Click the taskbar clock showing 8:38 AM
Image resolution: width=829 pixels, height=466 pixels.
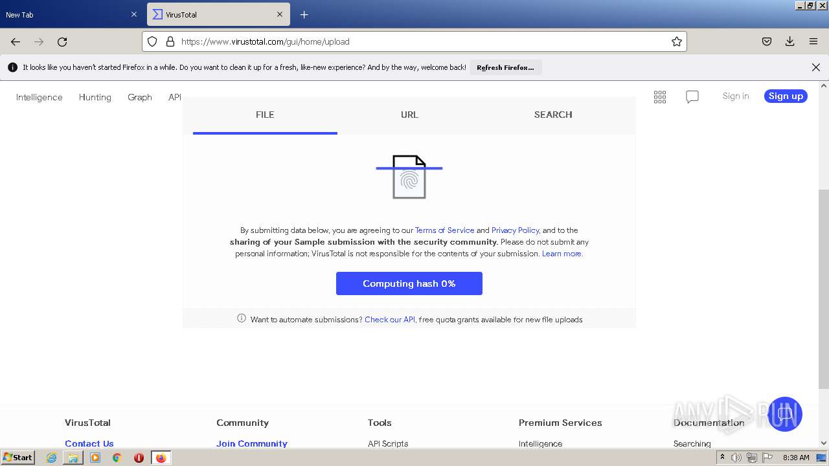pos(796,458)
